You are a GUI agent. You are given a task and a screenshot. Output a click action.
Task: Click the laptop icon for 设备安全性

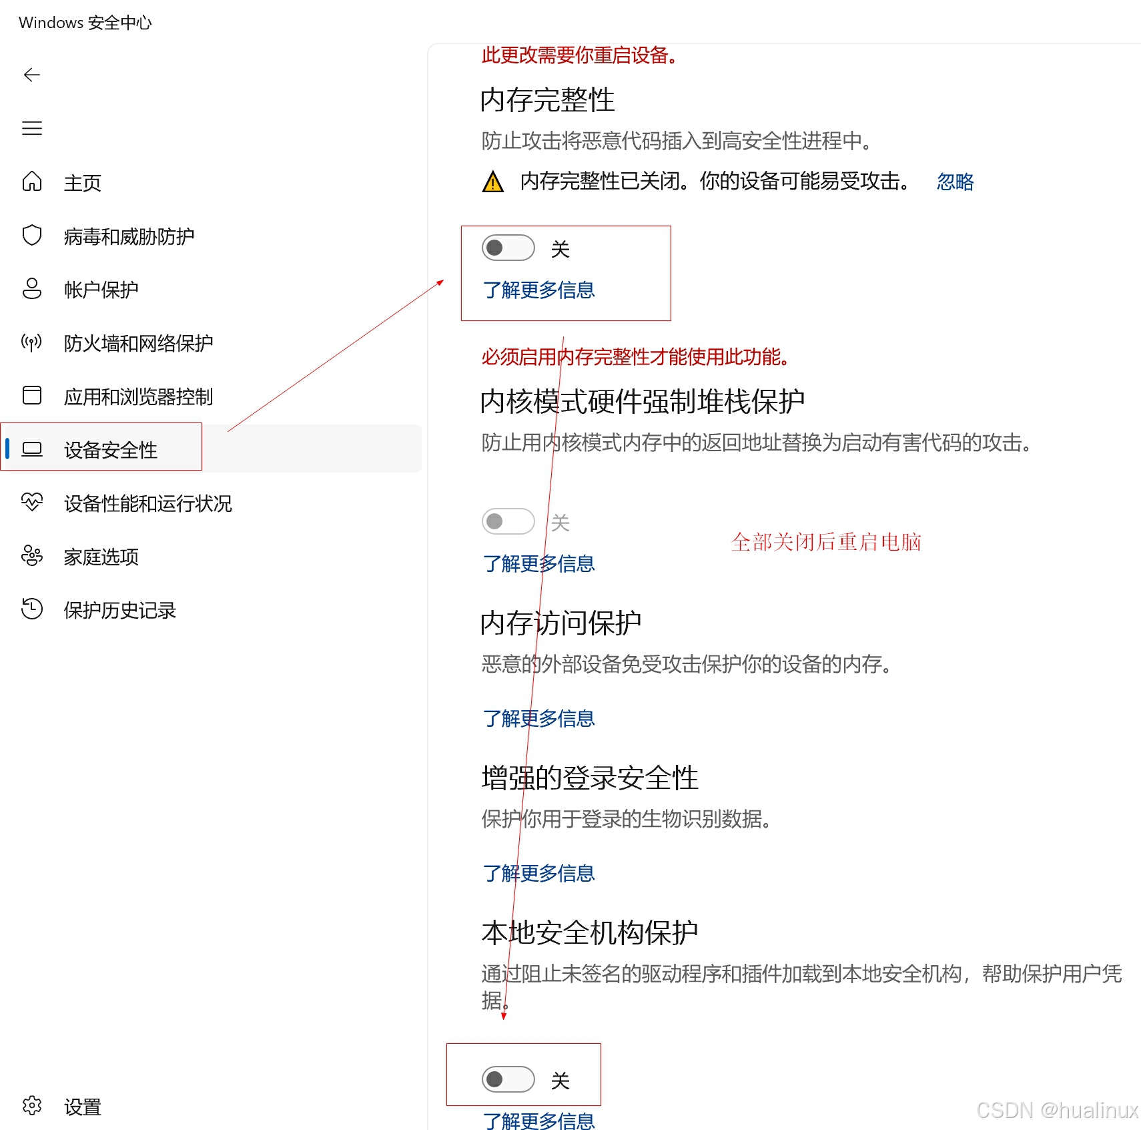(x=32, y=449)
